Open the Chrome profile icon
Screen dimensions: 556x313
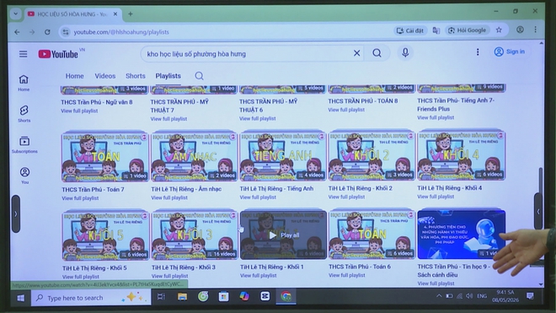click(520, 30)
